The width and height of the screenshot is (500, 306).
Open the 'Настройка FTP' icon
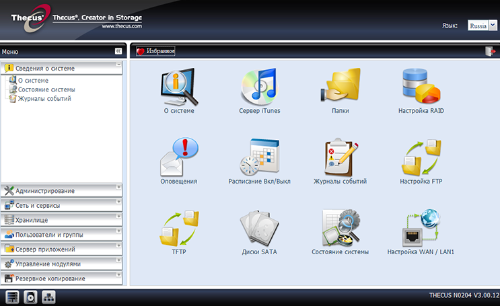[x=421, y=157]
